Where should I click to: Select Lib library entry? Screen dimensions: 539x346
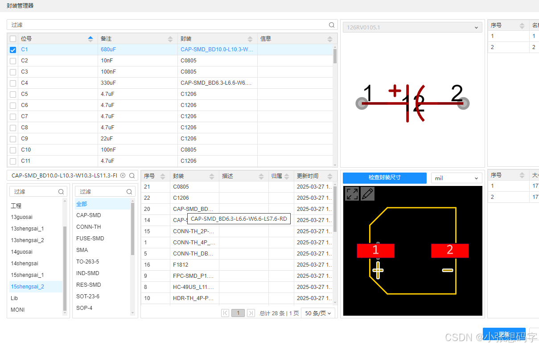[36, 298]
